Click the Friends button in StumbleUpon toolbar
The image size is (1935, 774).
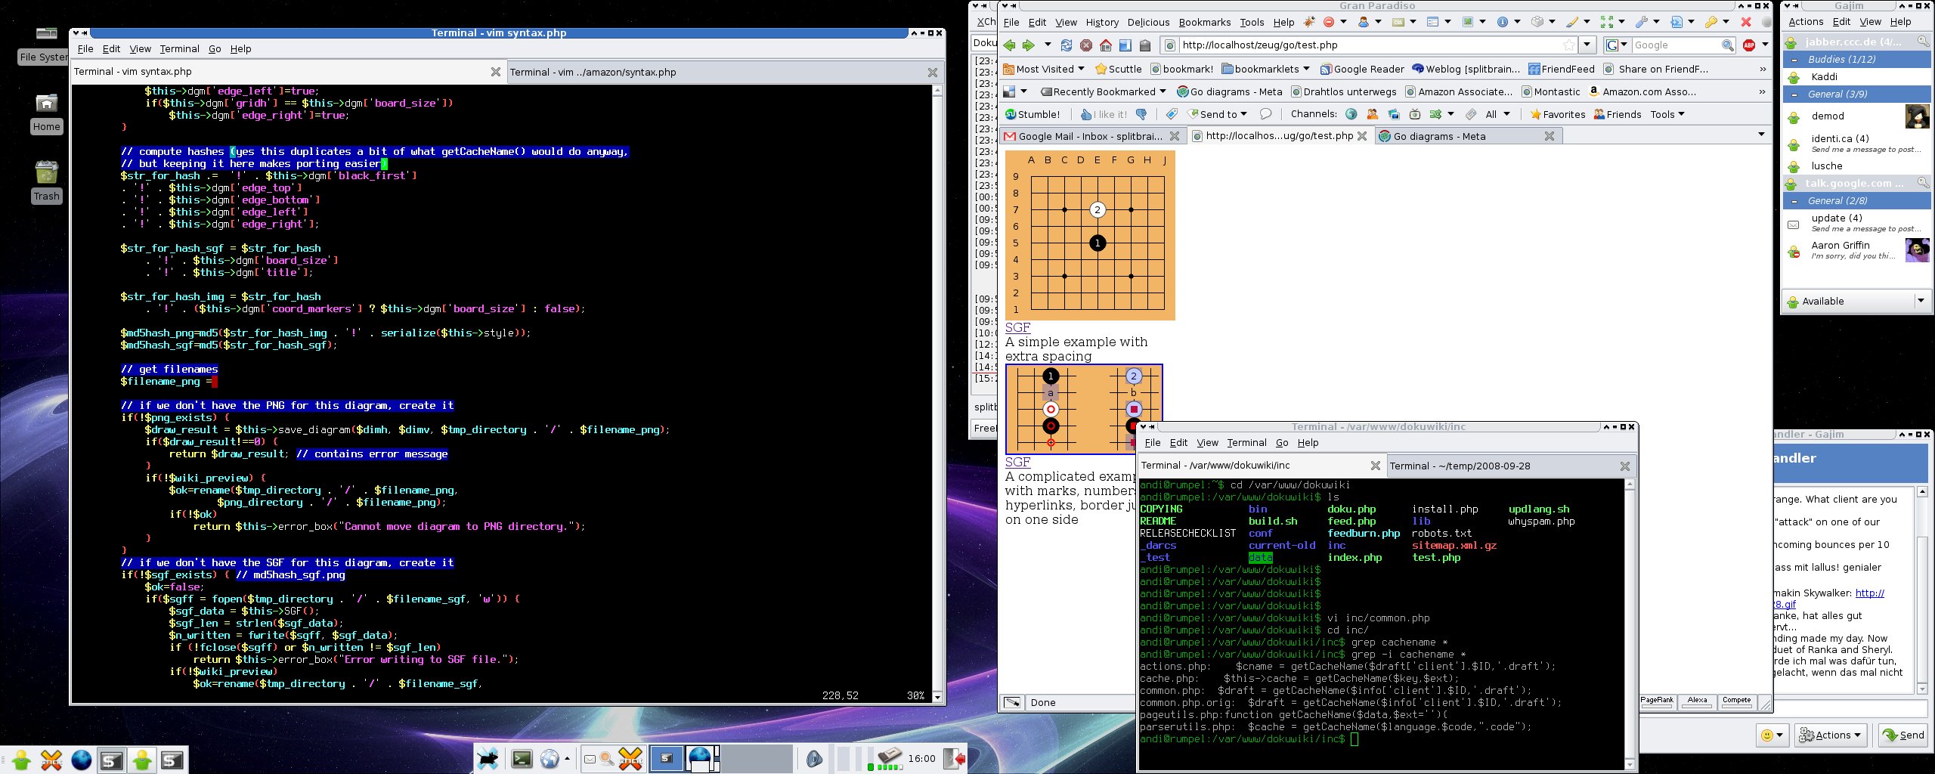click(1618, 114)
